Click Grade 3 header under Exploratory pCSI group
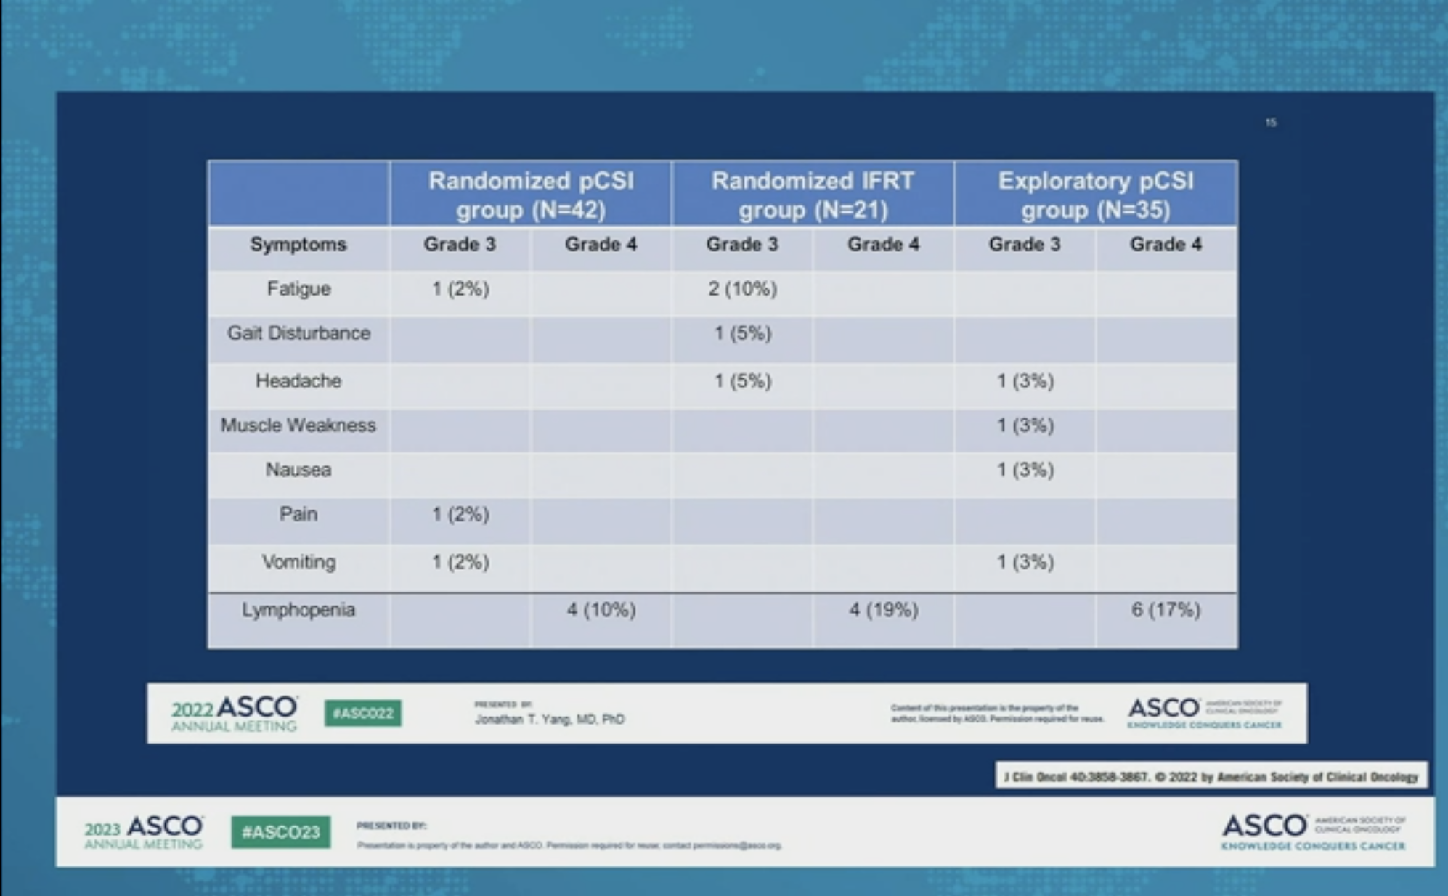Viewport: 1448px width, 896px height. [x=1025, y=244]
